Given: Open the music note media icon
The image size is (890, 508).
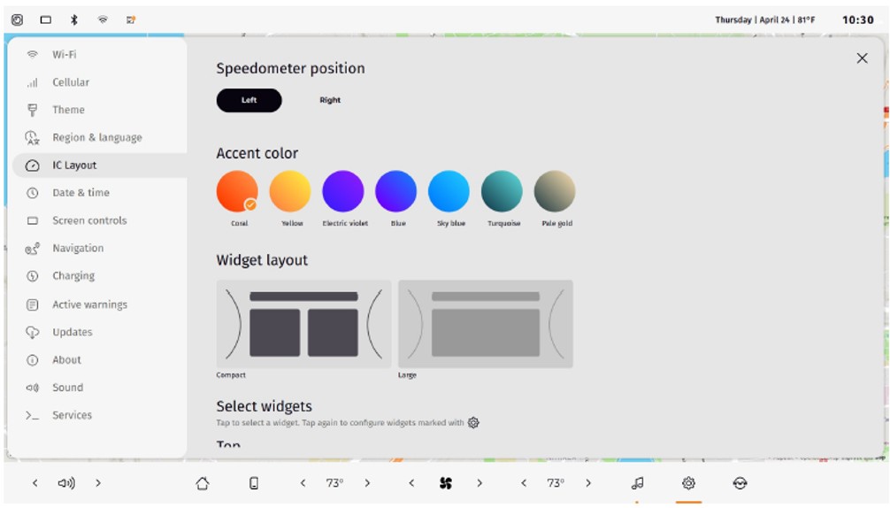Looking at the screenshot, I should point(637,483).
